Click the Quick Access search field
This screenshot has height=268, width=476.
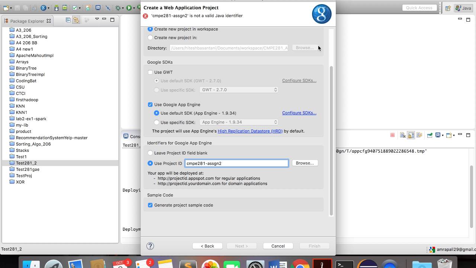419,8
